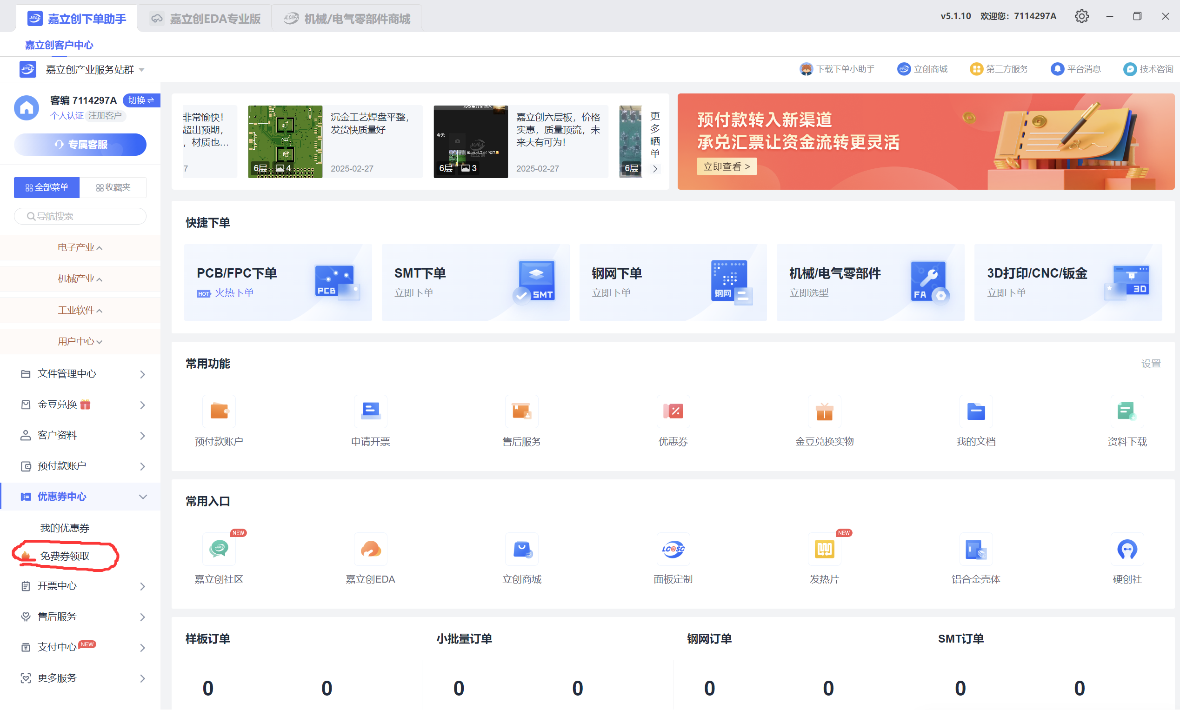Open the 金豆兑换实物 gift icon
Image resolution: width=1180 pixels, height=710 pixels.
coord(824,411)
